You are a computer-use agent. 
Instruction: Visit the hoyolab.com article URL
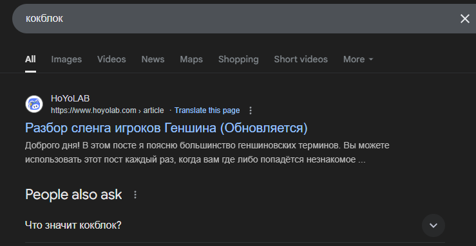click(x=108, y=110)
